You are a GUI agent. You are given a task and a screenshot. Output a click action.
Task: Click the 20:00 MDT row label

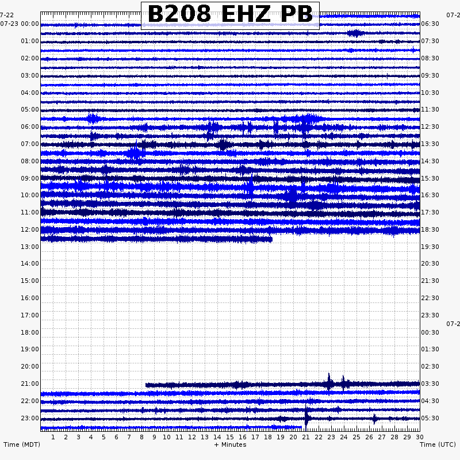(30, 366)
